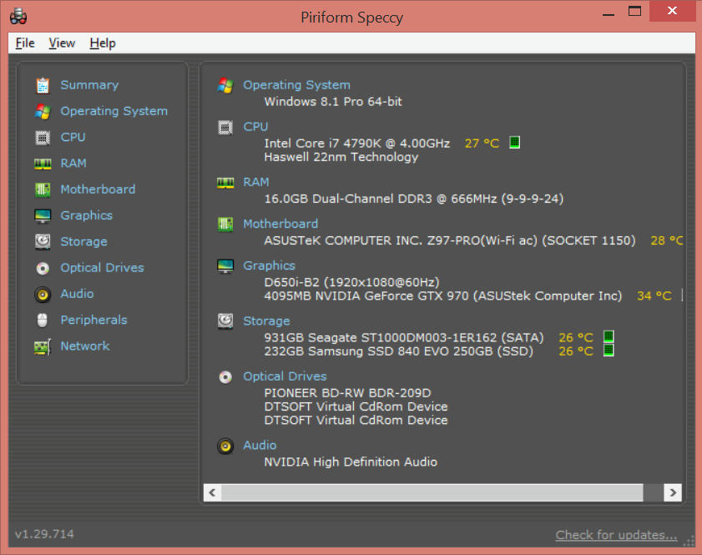Open Optical Drives section from sidebar
The height and width of the screenshot is (555, 702).
[103, 268]
